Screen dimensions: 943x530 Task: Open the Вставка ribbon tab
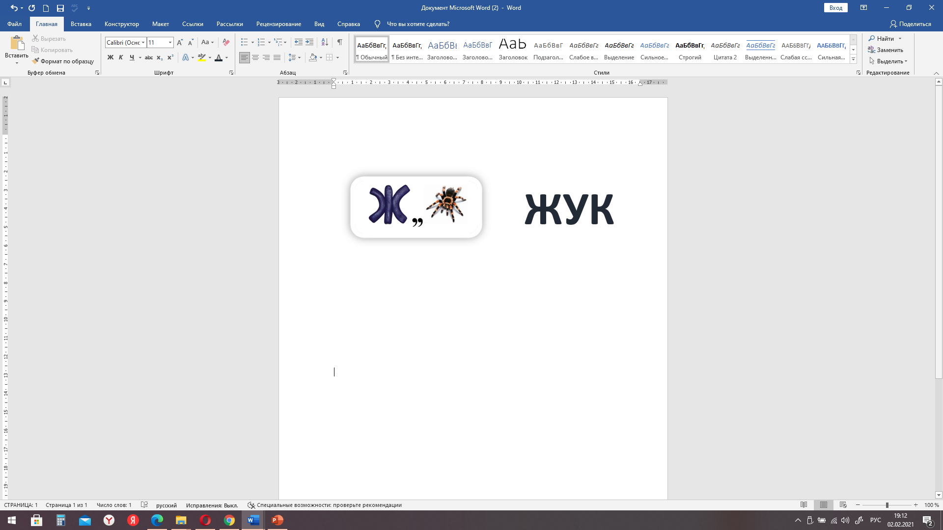click(x=81, y=24)
